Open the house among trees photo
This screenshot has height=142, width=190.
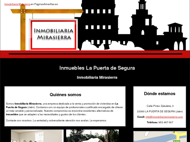pyautogui.click(x=93, y=136)
